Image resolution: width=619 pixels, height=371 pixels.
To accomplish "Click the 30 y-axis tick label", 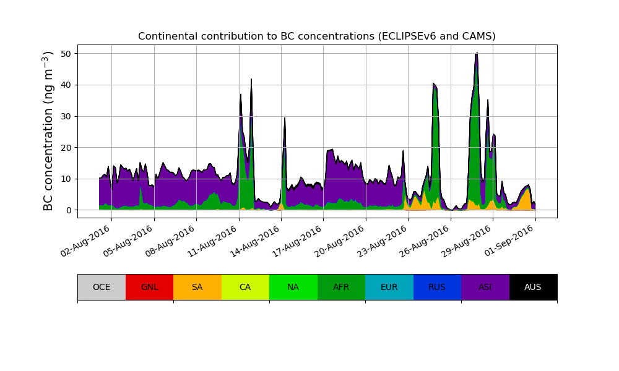I will (x=66, y=116).
